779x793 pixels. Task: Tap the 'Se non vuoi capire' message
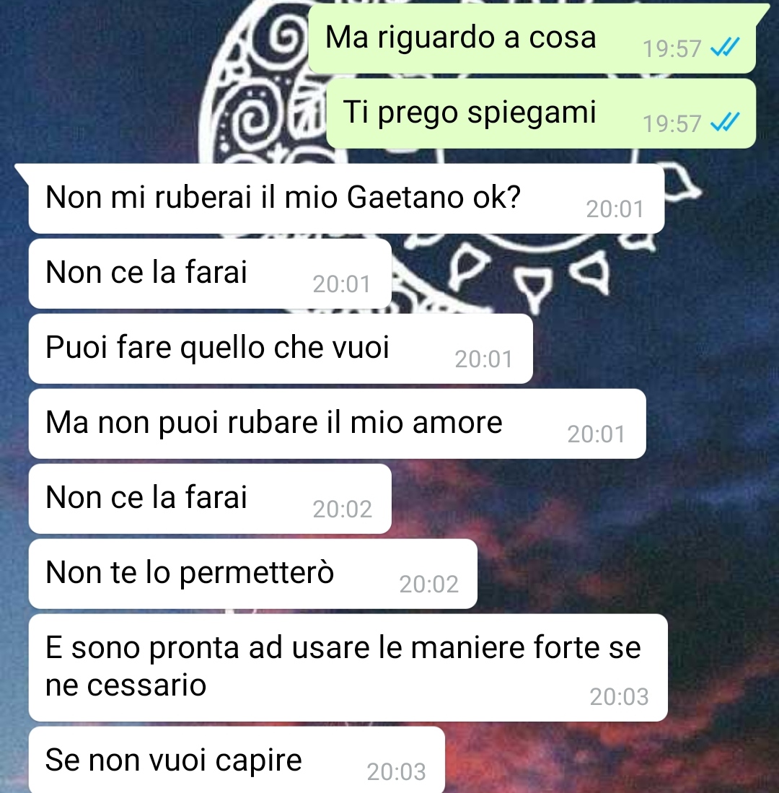237,760
